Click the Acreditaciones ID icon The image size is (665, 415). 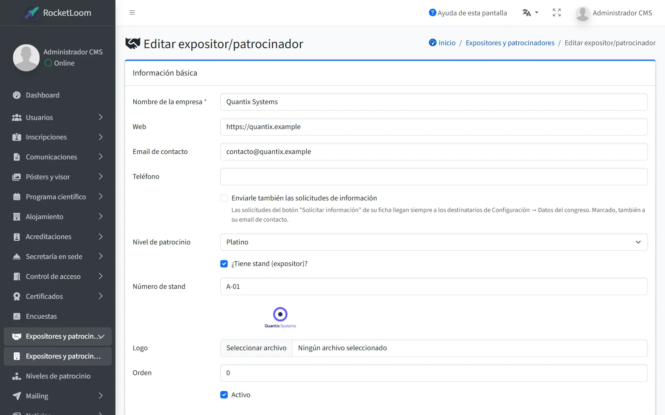17,237
